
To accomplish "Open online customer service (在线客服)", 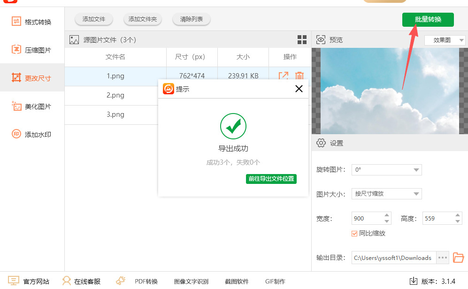I will pyautogui.click(x=82, y=281).
